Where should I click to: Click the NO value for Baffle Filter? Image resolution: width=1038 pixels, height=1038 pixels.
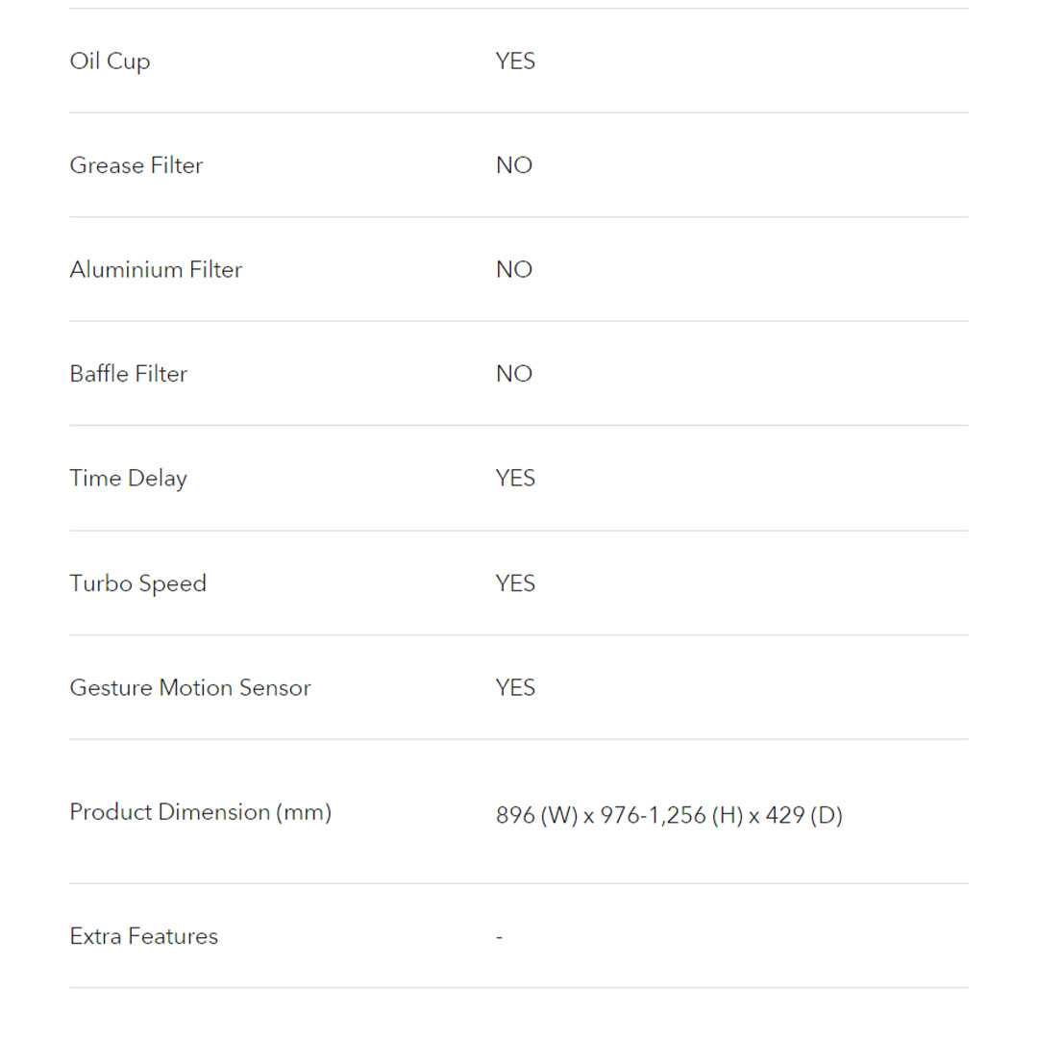pyautogui.click(x=514, y=374)
